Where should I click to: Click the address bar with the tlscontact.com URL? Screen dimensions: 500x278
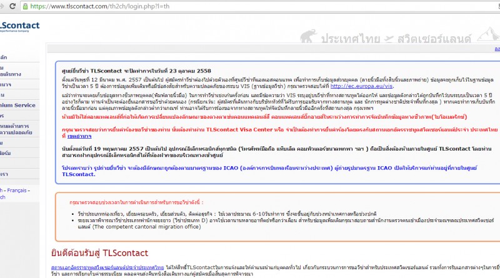click(x=261, y=6)
